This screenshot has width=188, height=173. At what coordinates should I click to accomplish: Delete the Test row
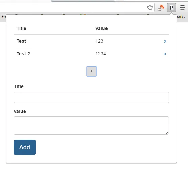[165, 41]
